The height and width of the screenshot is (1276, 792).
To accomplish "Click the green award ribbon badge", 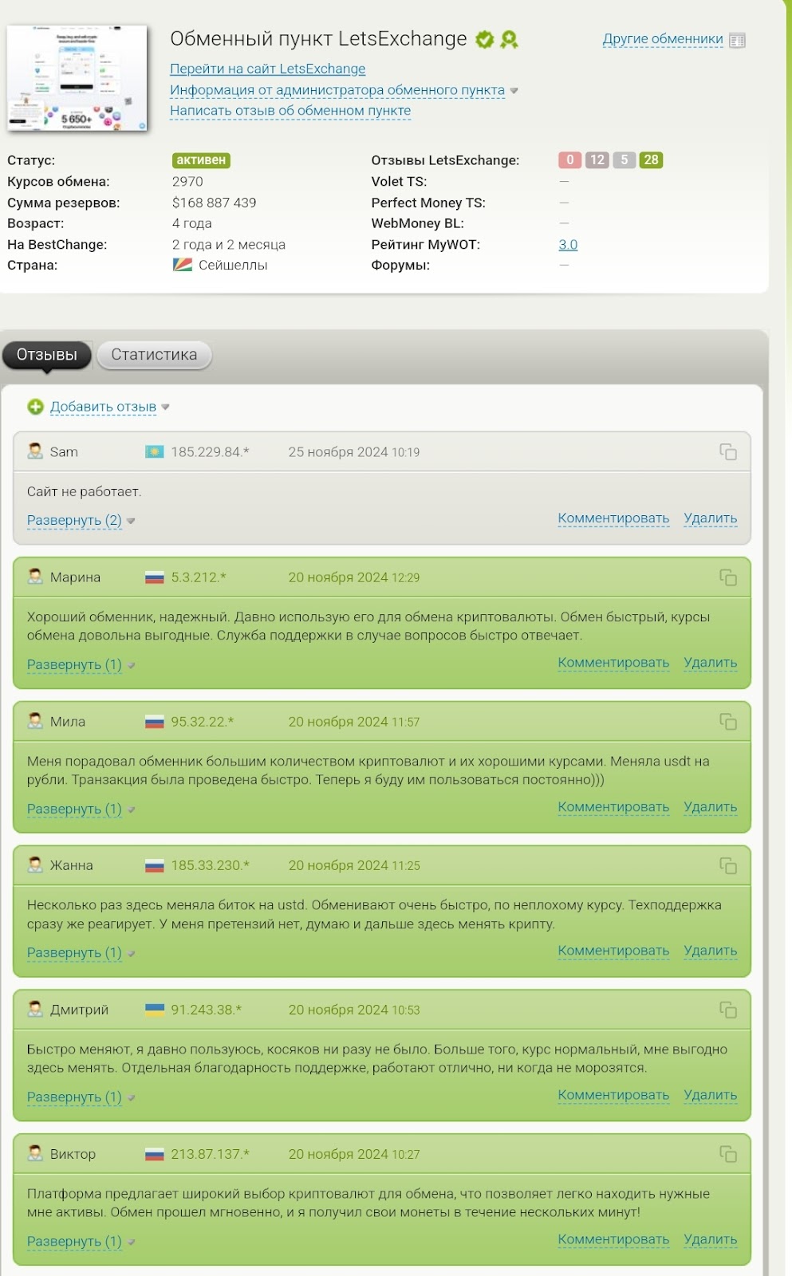I will click(x=509, y=39).
